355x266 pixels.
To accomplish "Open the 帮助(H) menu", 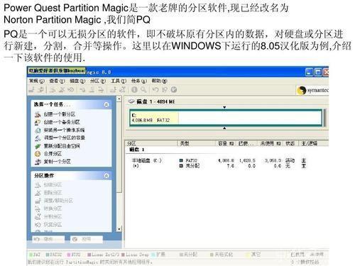I will (159, 81).
